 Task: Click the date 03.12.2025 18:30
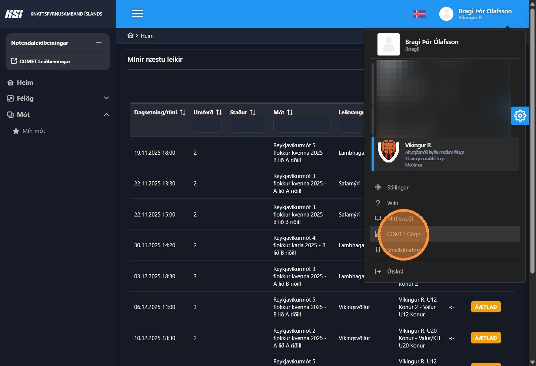155,276
